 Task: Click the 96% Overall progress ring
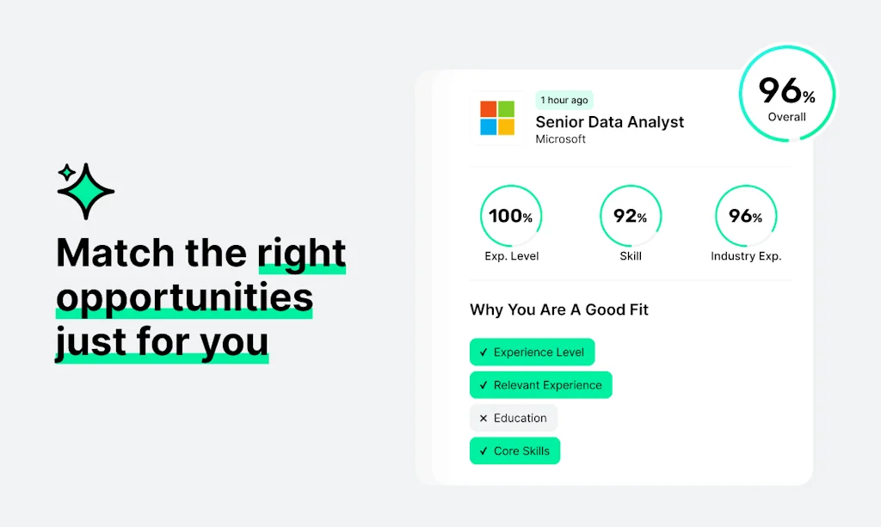(786, 93)
